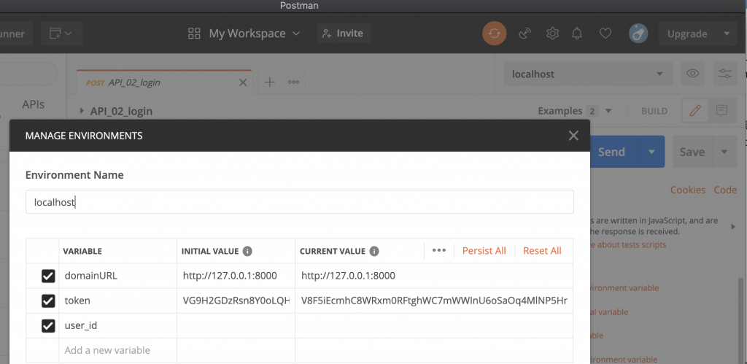
Task: Open the localhost environment selector
Action: (588, 74)
